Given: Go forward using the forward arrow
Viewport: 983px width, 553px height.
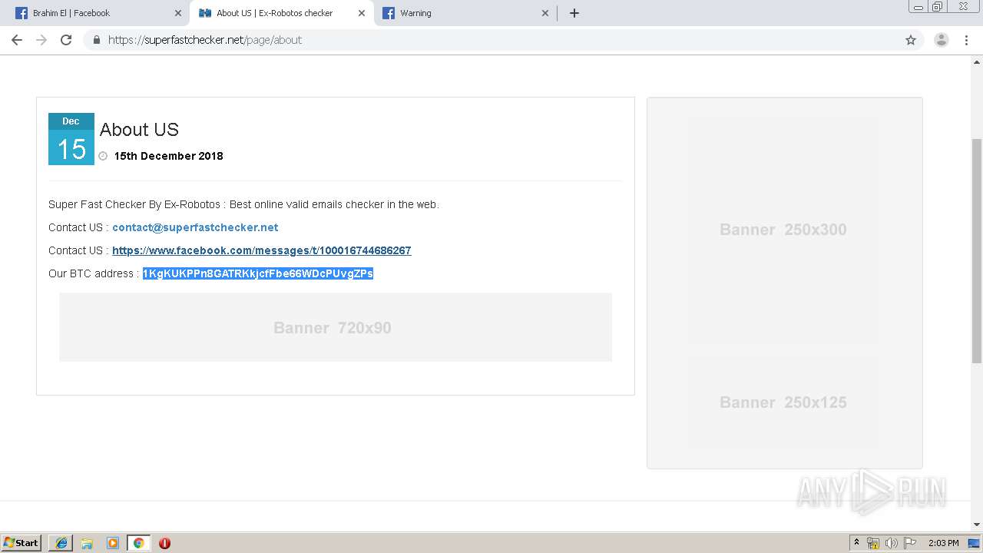Looking at the screenshot, I should coord(41,40).
